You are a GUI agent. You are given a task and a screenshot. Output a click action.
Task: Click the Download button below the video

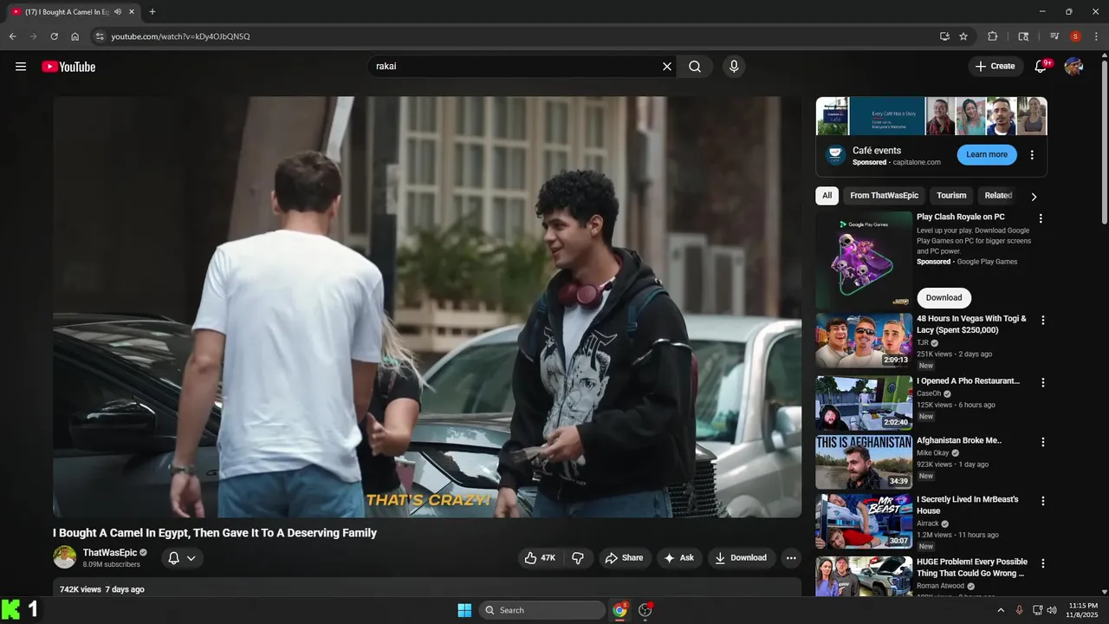pos(741,558)
